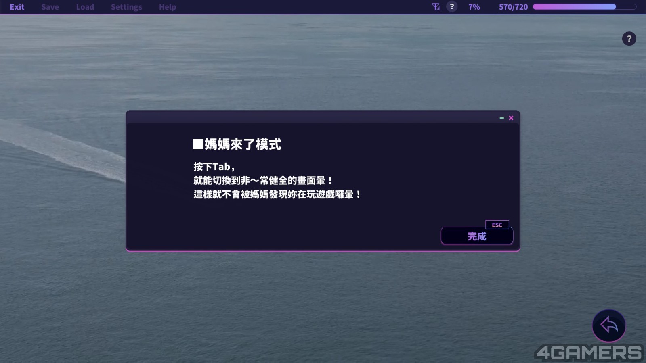Open the Help menu
The image size is (646, 363).
[167, 7]
